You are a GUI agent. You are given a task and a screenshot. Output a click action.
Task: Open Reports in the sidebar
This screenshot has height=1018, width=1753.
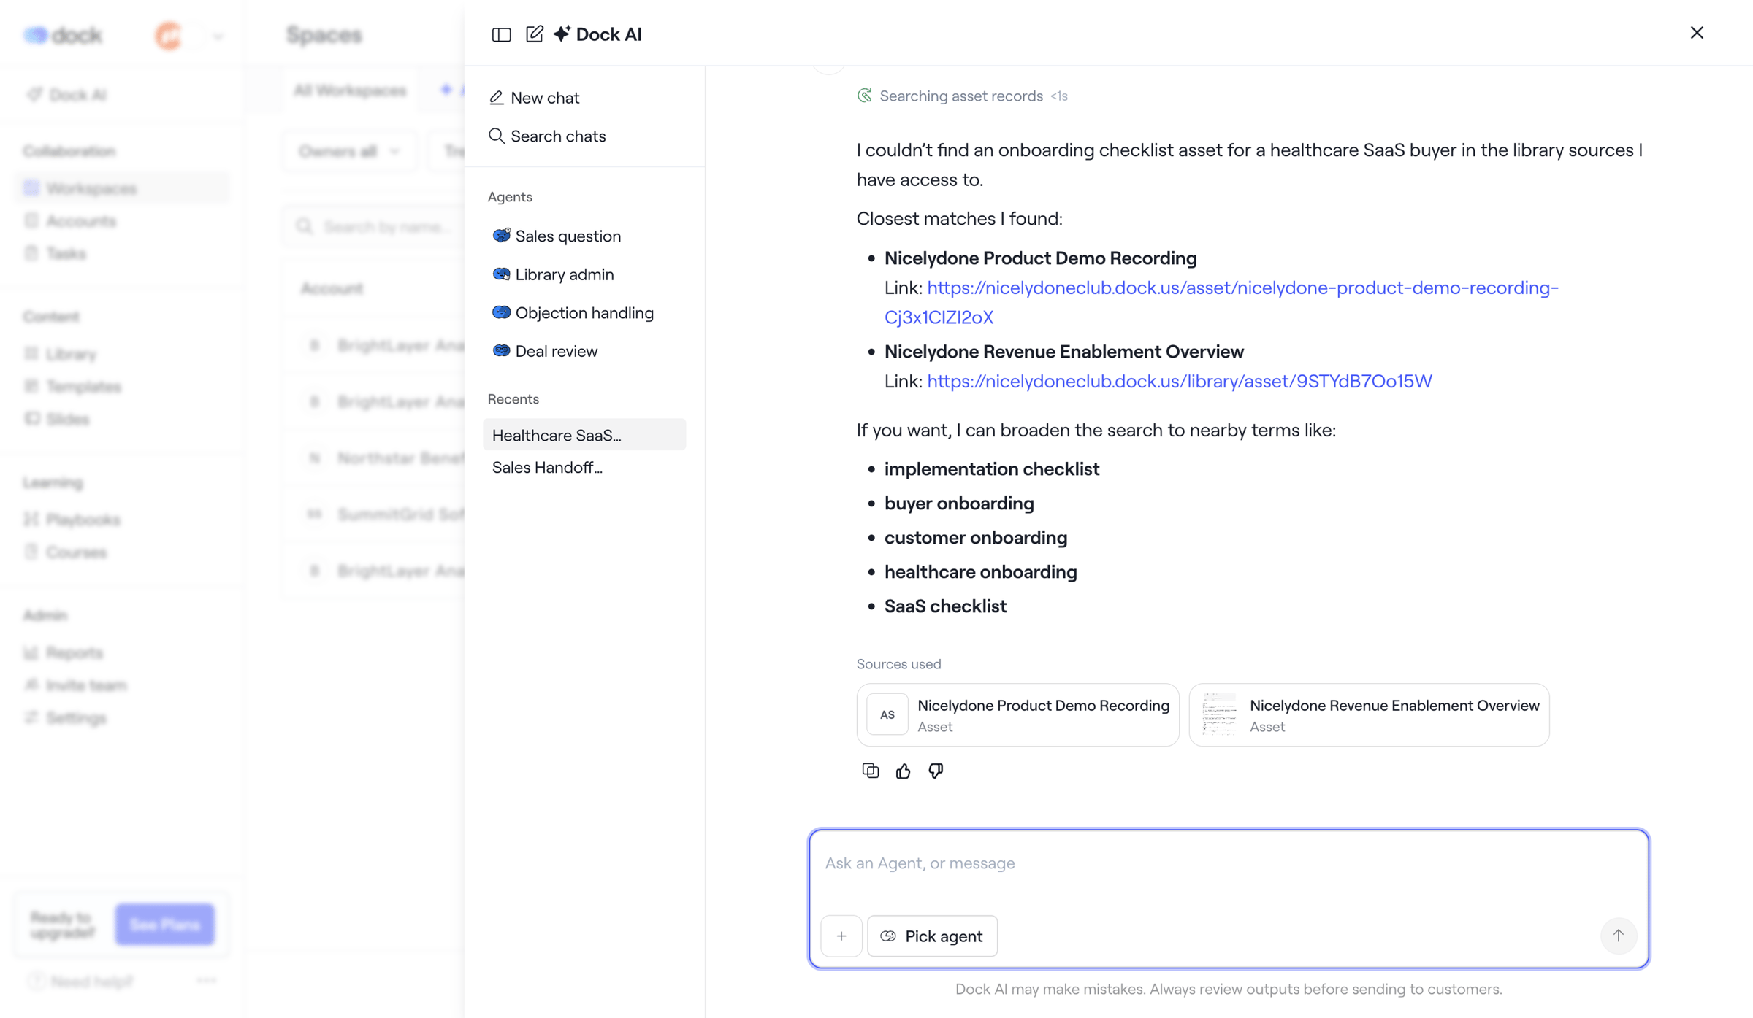(121, 652)
